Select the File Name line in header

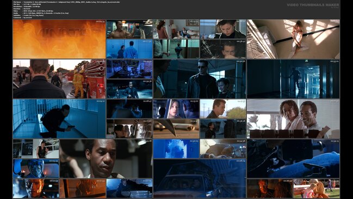(67, 2)
